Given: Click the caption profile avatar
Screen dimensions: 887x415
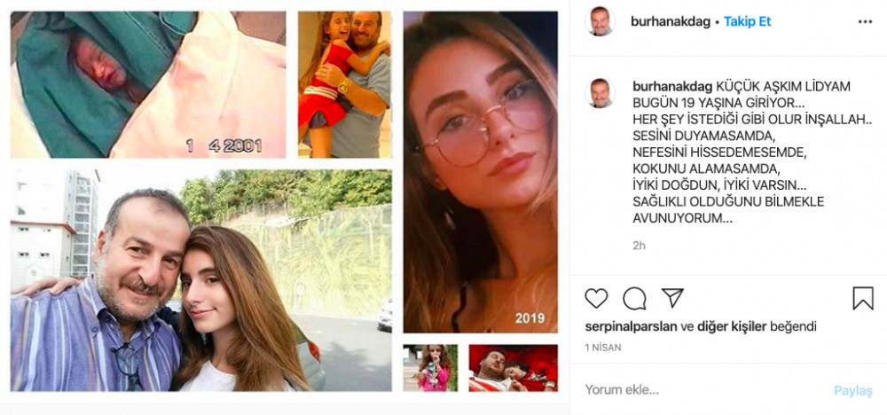Looking at the screenshot, I should (x=600, y=93).
